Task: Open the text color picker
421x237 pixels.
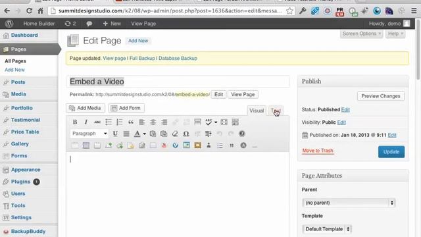Action: click(x=137, y=134)
